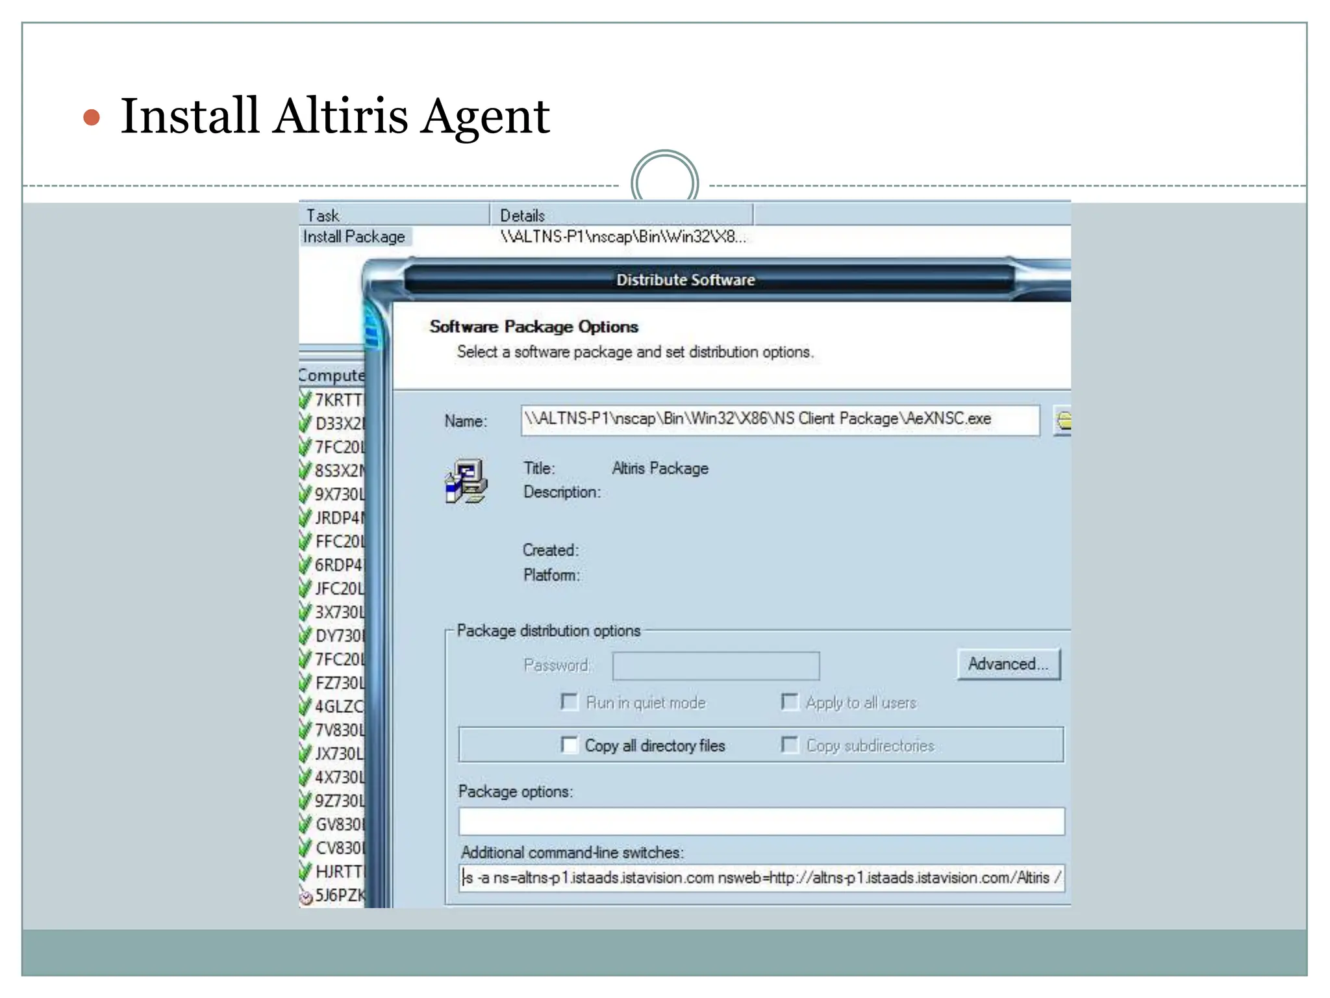Select computer FZ730 in the list
This screenshot has width=1330, height=998.
click(x=339, y=683)
